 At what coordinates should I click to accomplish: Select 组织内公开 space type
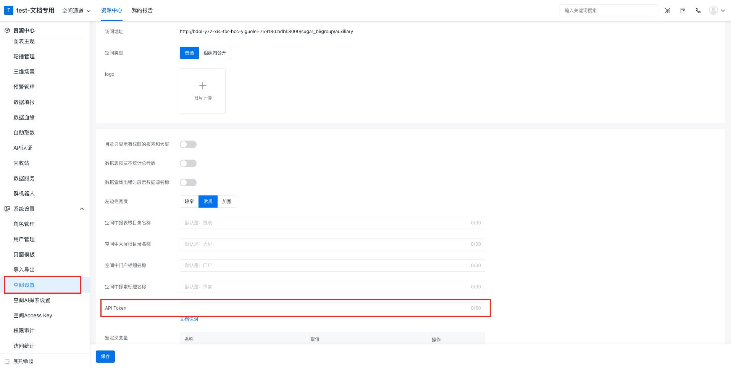(x=215, y=53)
